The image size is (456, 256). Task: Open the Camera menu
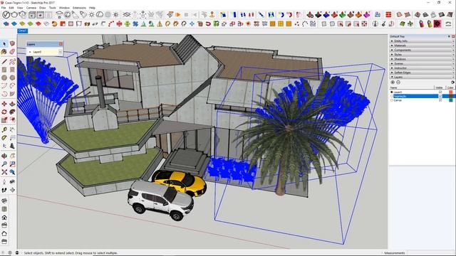31,8
